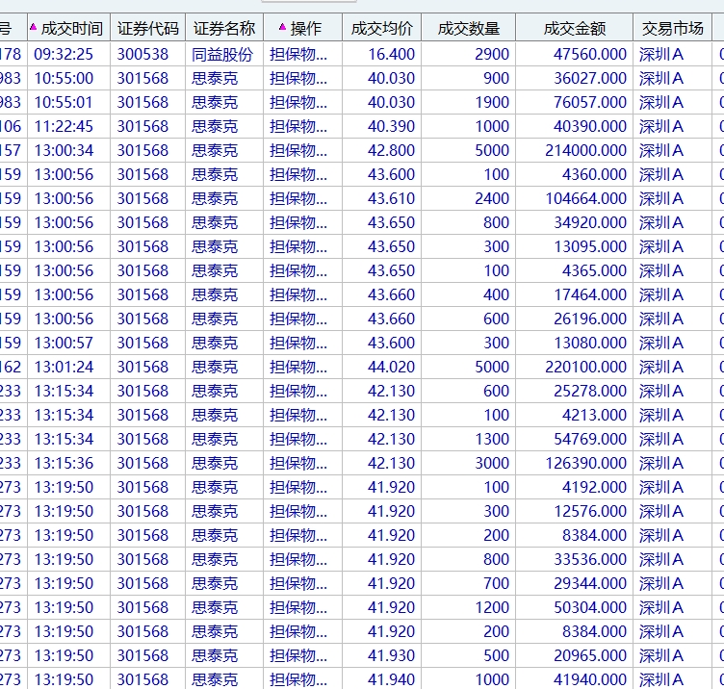Select time cell 13:01:24
The width and height of the screenshot is (724, 689).
(64, 367)
